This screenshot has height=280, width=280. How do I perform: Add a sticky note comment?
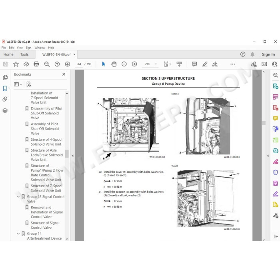tap(194, 64)
